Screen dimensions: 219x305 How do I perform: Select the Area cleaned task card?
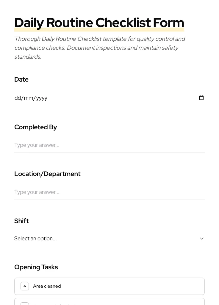[109, 286]
